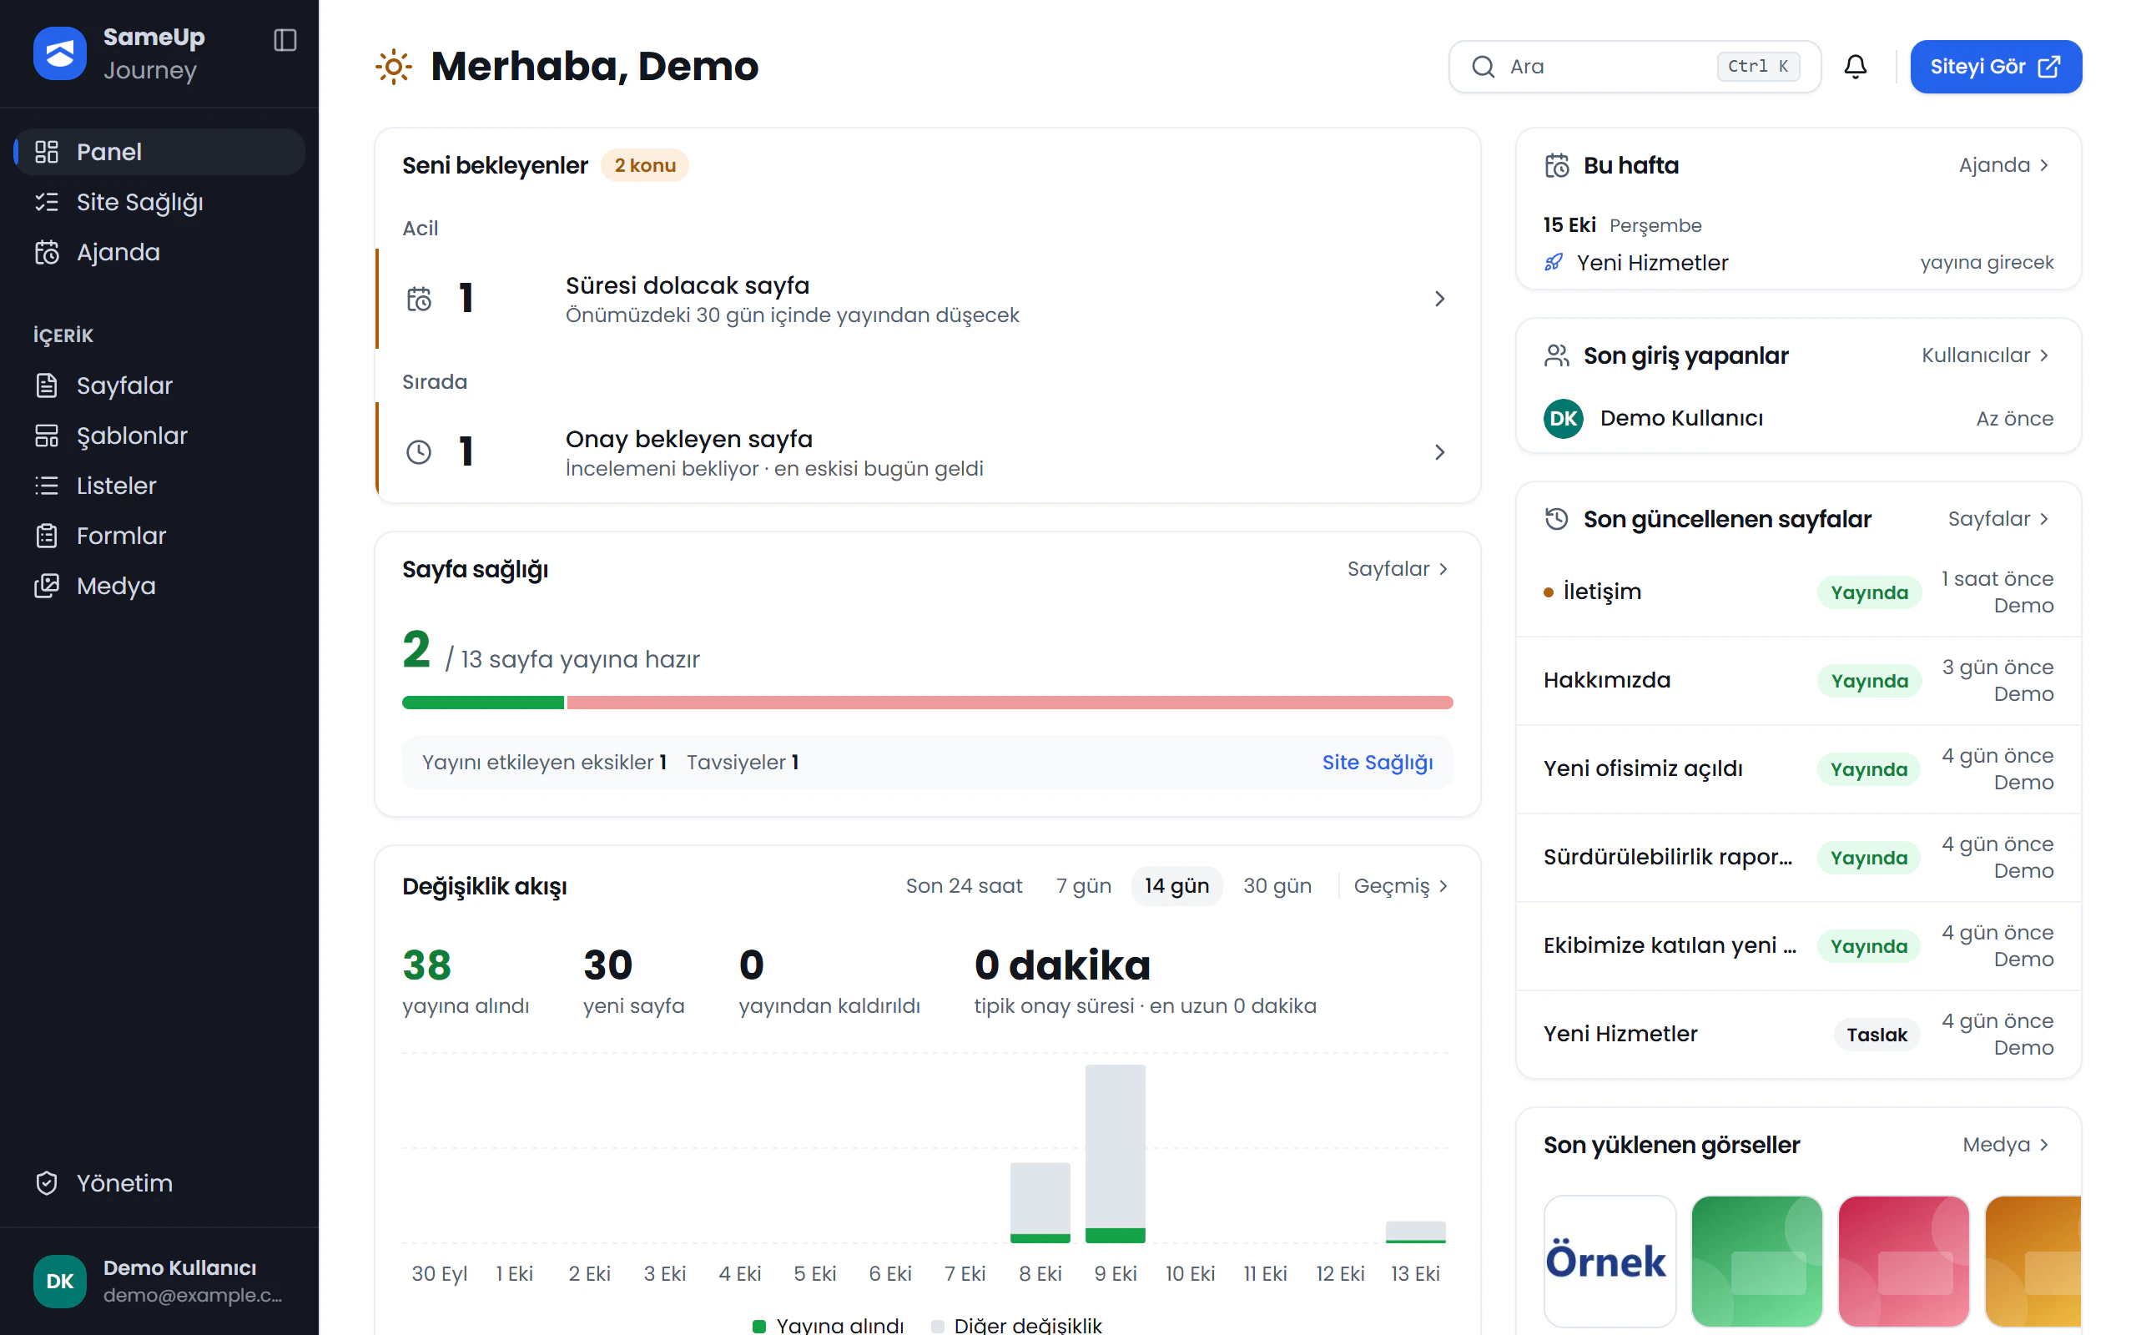This screenshot has height=1335, width=2136.
Task: Select the 7 gün range
Action: click(x=1083, y=885)
